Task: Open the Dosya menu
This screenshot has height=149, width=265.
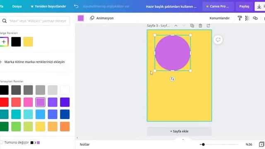Action: [17, 7]
